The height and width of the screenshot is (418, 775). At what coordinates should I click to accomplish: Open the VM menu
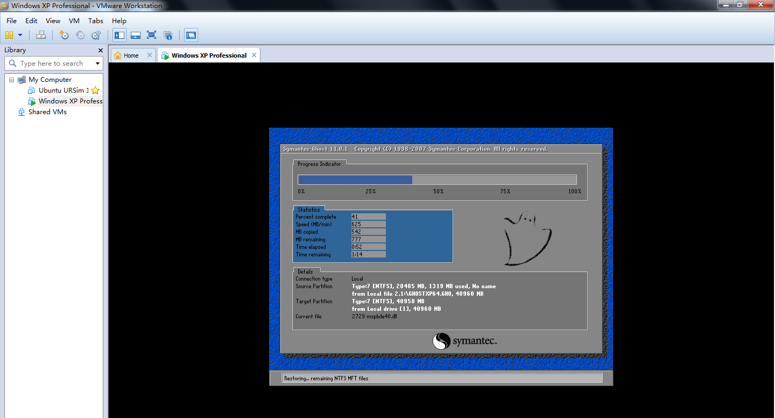74,20
